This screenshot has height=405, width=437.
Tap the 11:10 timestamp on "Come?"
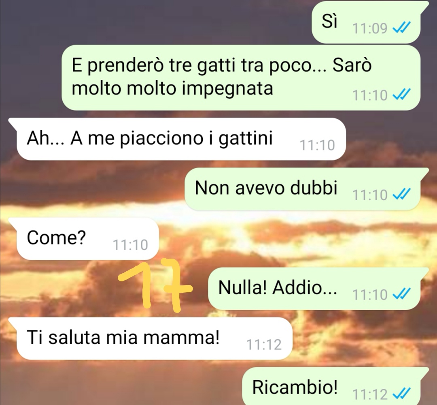(130, 245)
